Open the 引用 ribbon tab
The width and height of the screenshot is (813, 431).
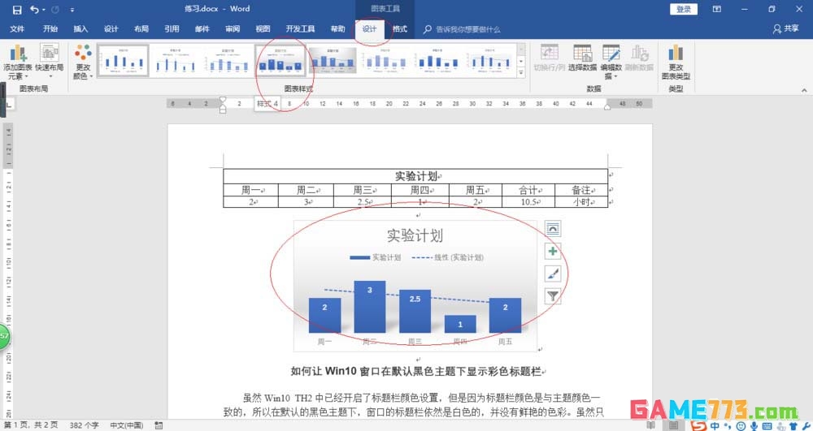click(172, 29)
